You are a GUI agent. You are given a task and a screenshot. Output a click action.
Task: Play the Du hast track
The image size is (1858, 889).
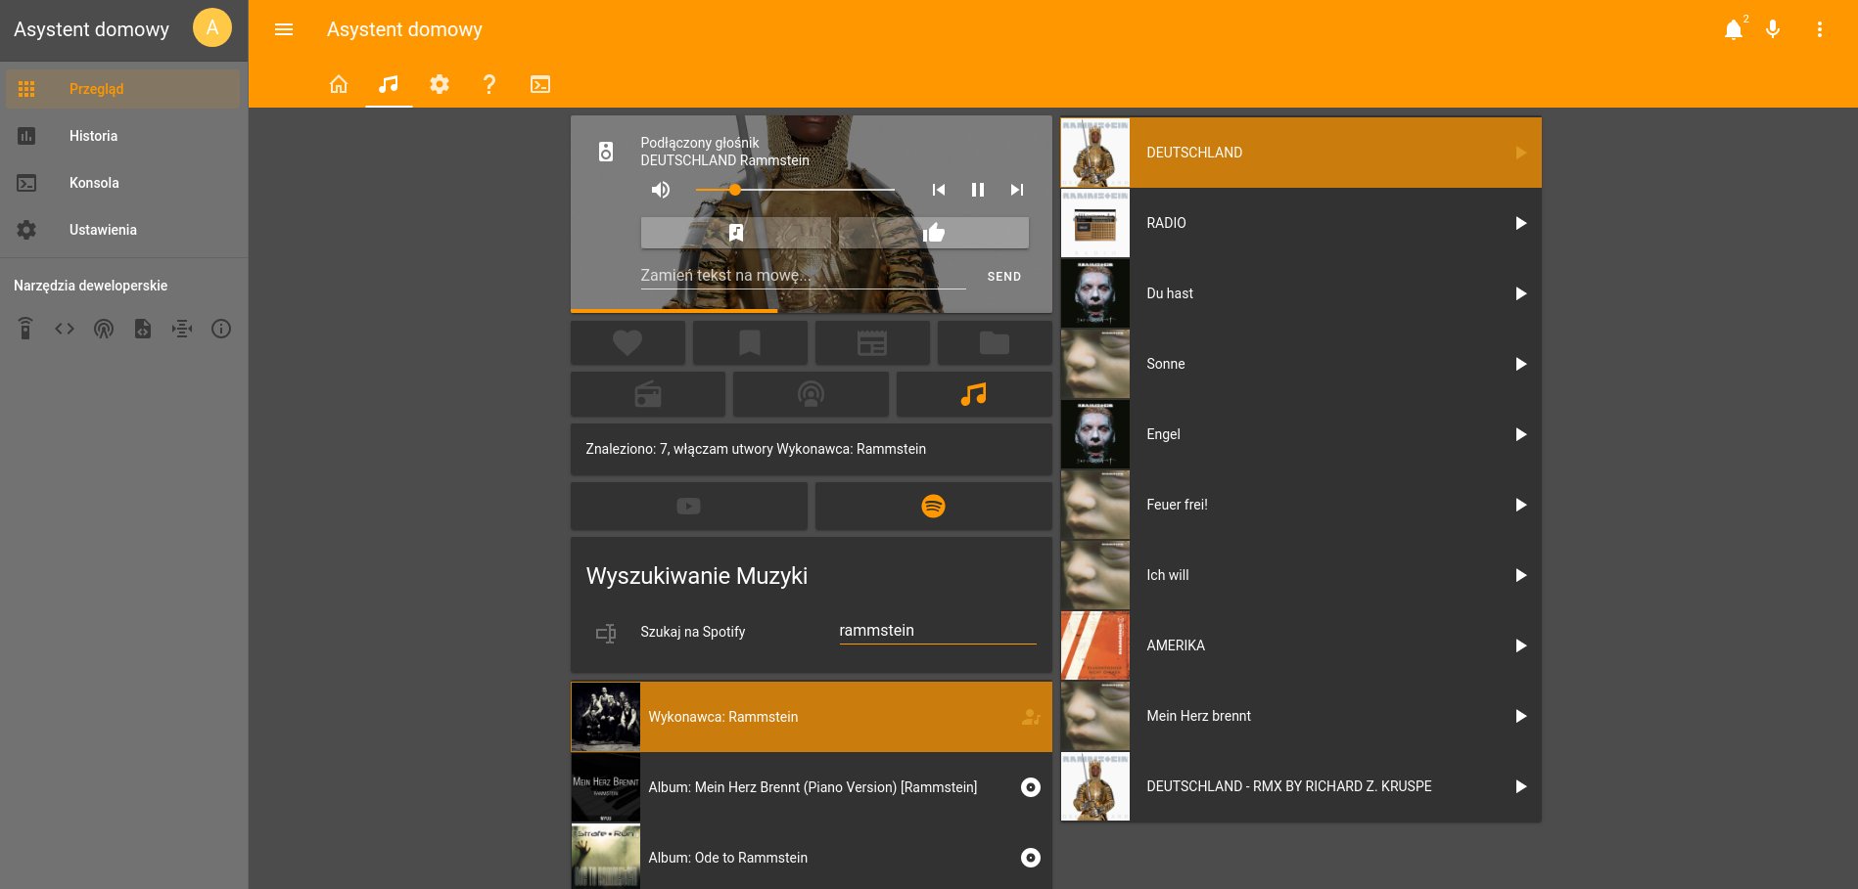click(x=1521, y=293)
